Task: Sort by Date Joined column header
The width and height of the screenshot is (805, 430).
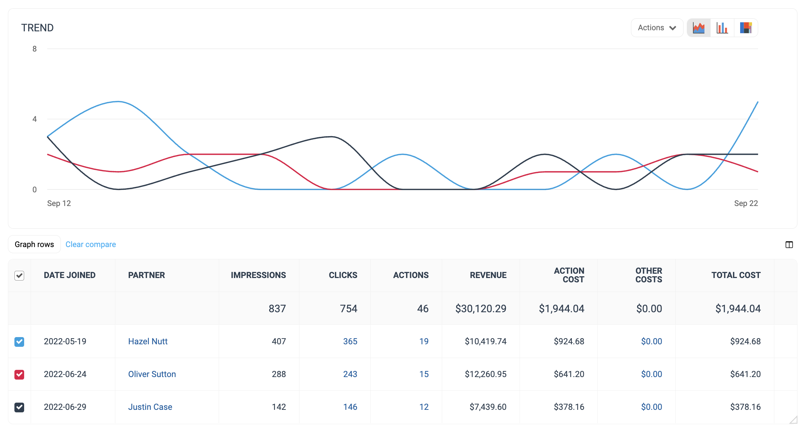Action: [x=70, y=275]
